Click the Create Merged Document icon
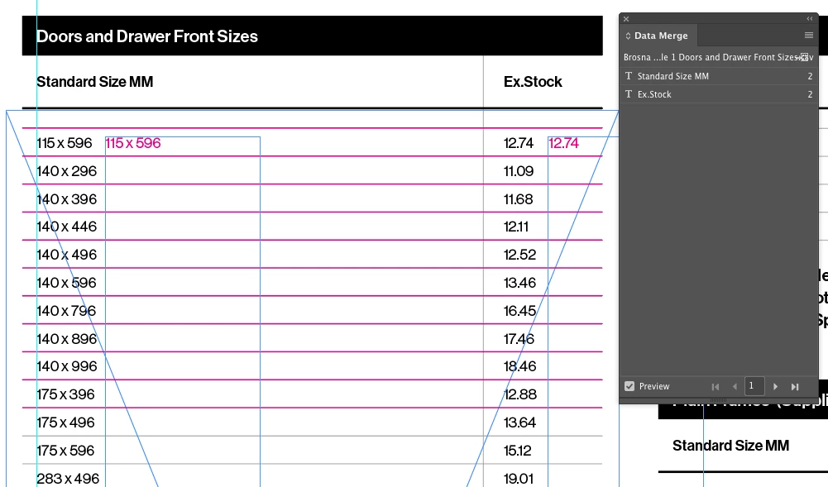The width and height of the screenshot is (828, 487). (x=804, y=58)
